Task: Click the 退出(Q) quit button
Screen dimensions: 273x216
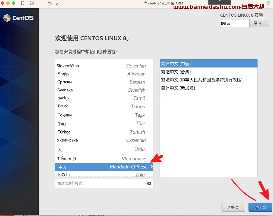Action: (x=233, y=207)
